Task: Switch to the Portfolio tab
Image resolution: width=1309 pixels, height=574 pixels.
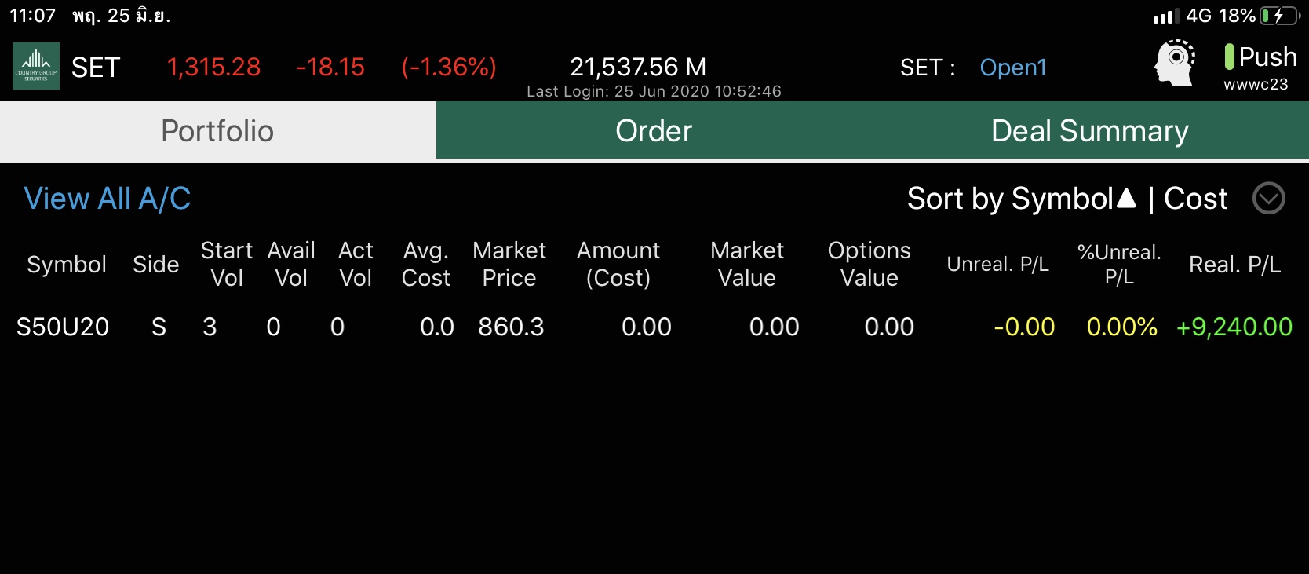Action: coord(217,131)
